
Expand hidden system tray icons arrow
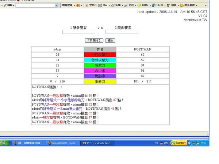(x=189, y=143)
